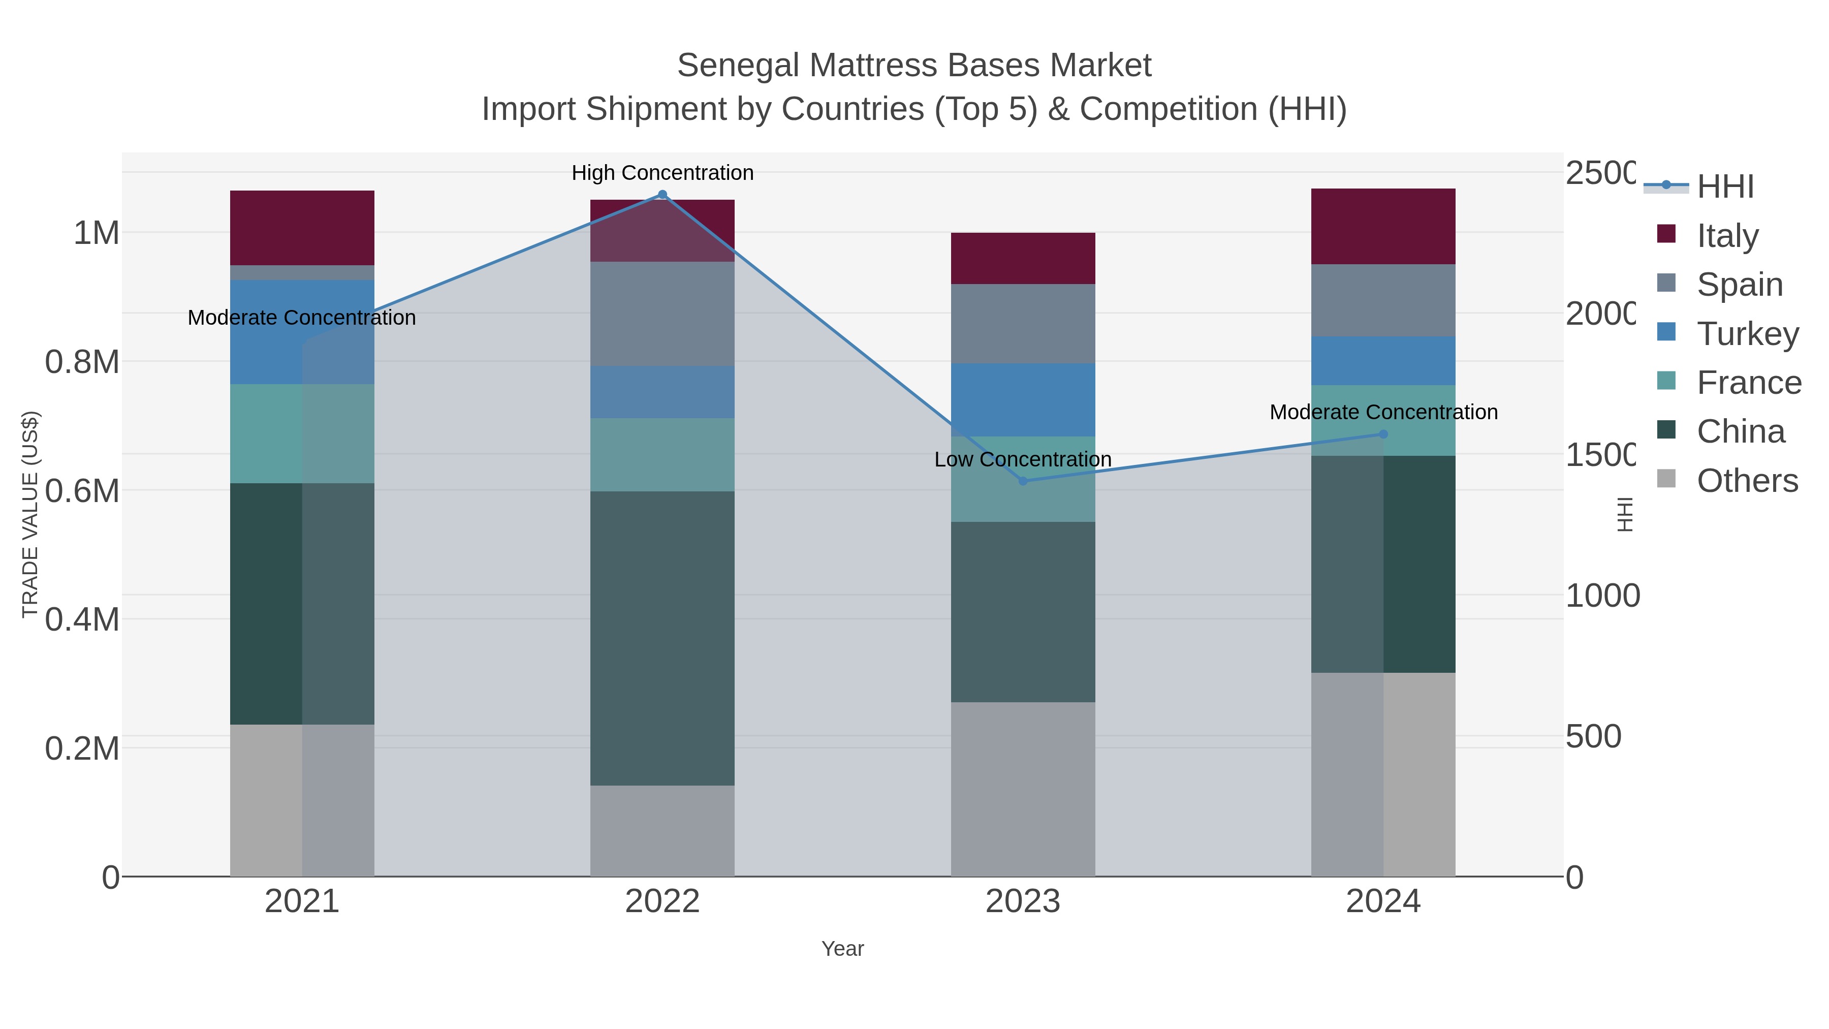
Task: Click the 2023 Italy bar segment
Action: pyautogui.click(x=1023, y=259)
